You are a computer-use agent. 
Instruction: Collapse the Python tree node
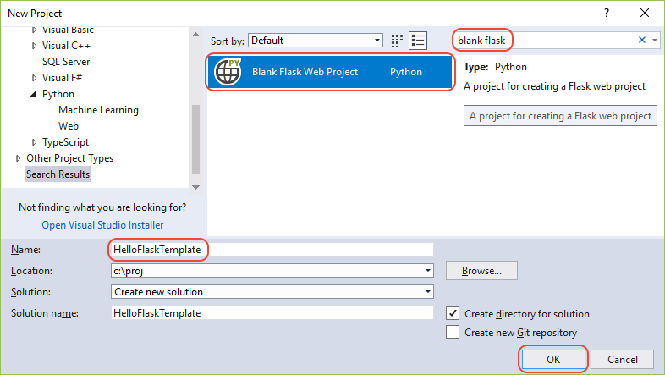pyautogui.click(x=35, y=94)
